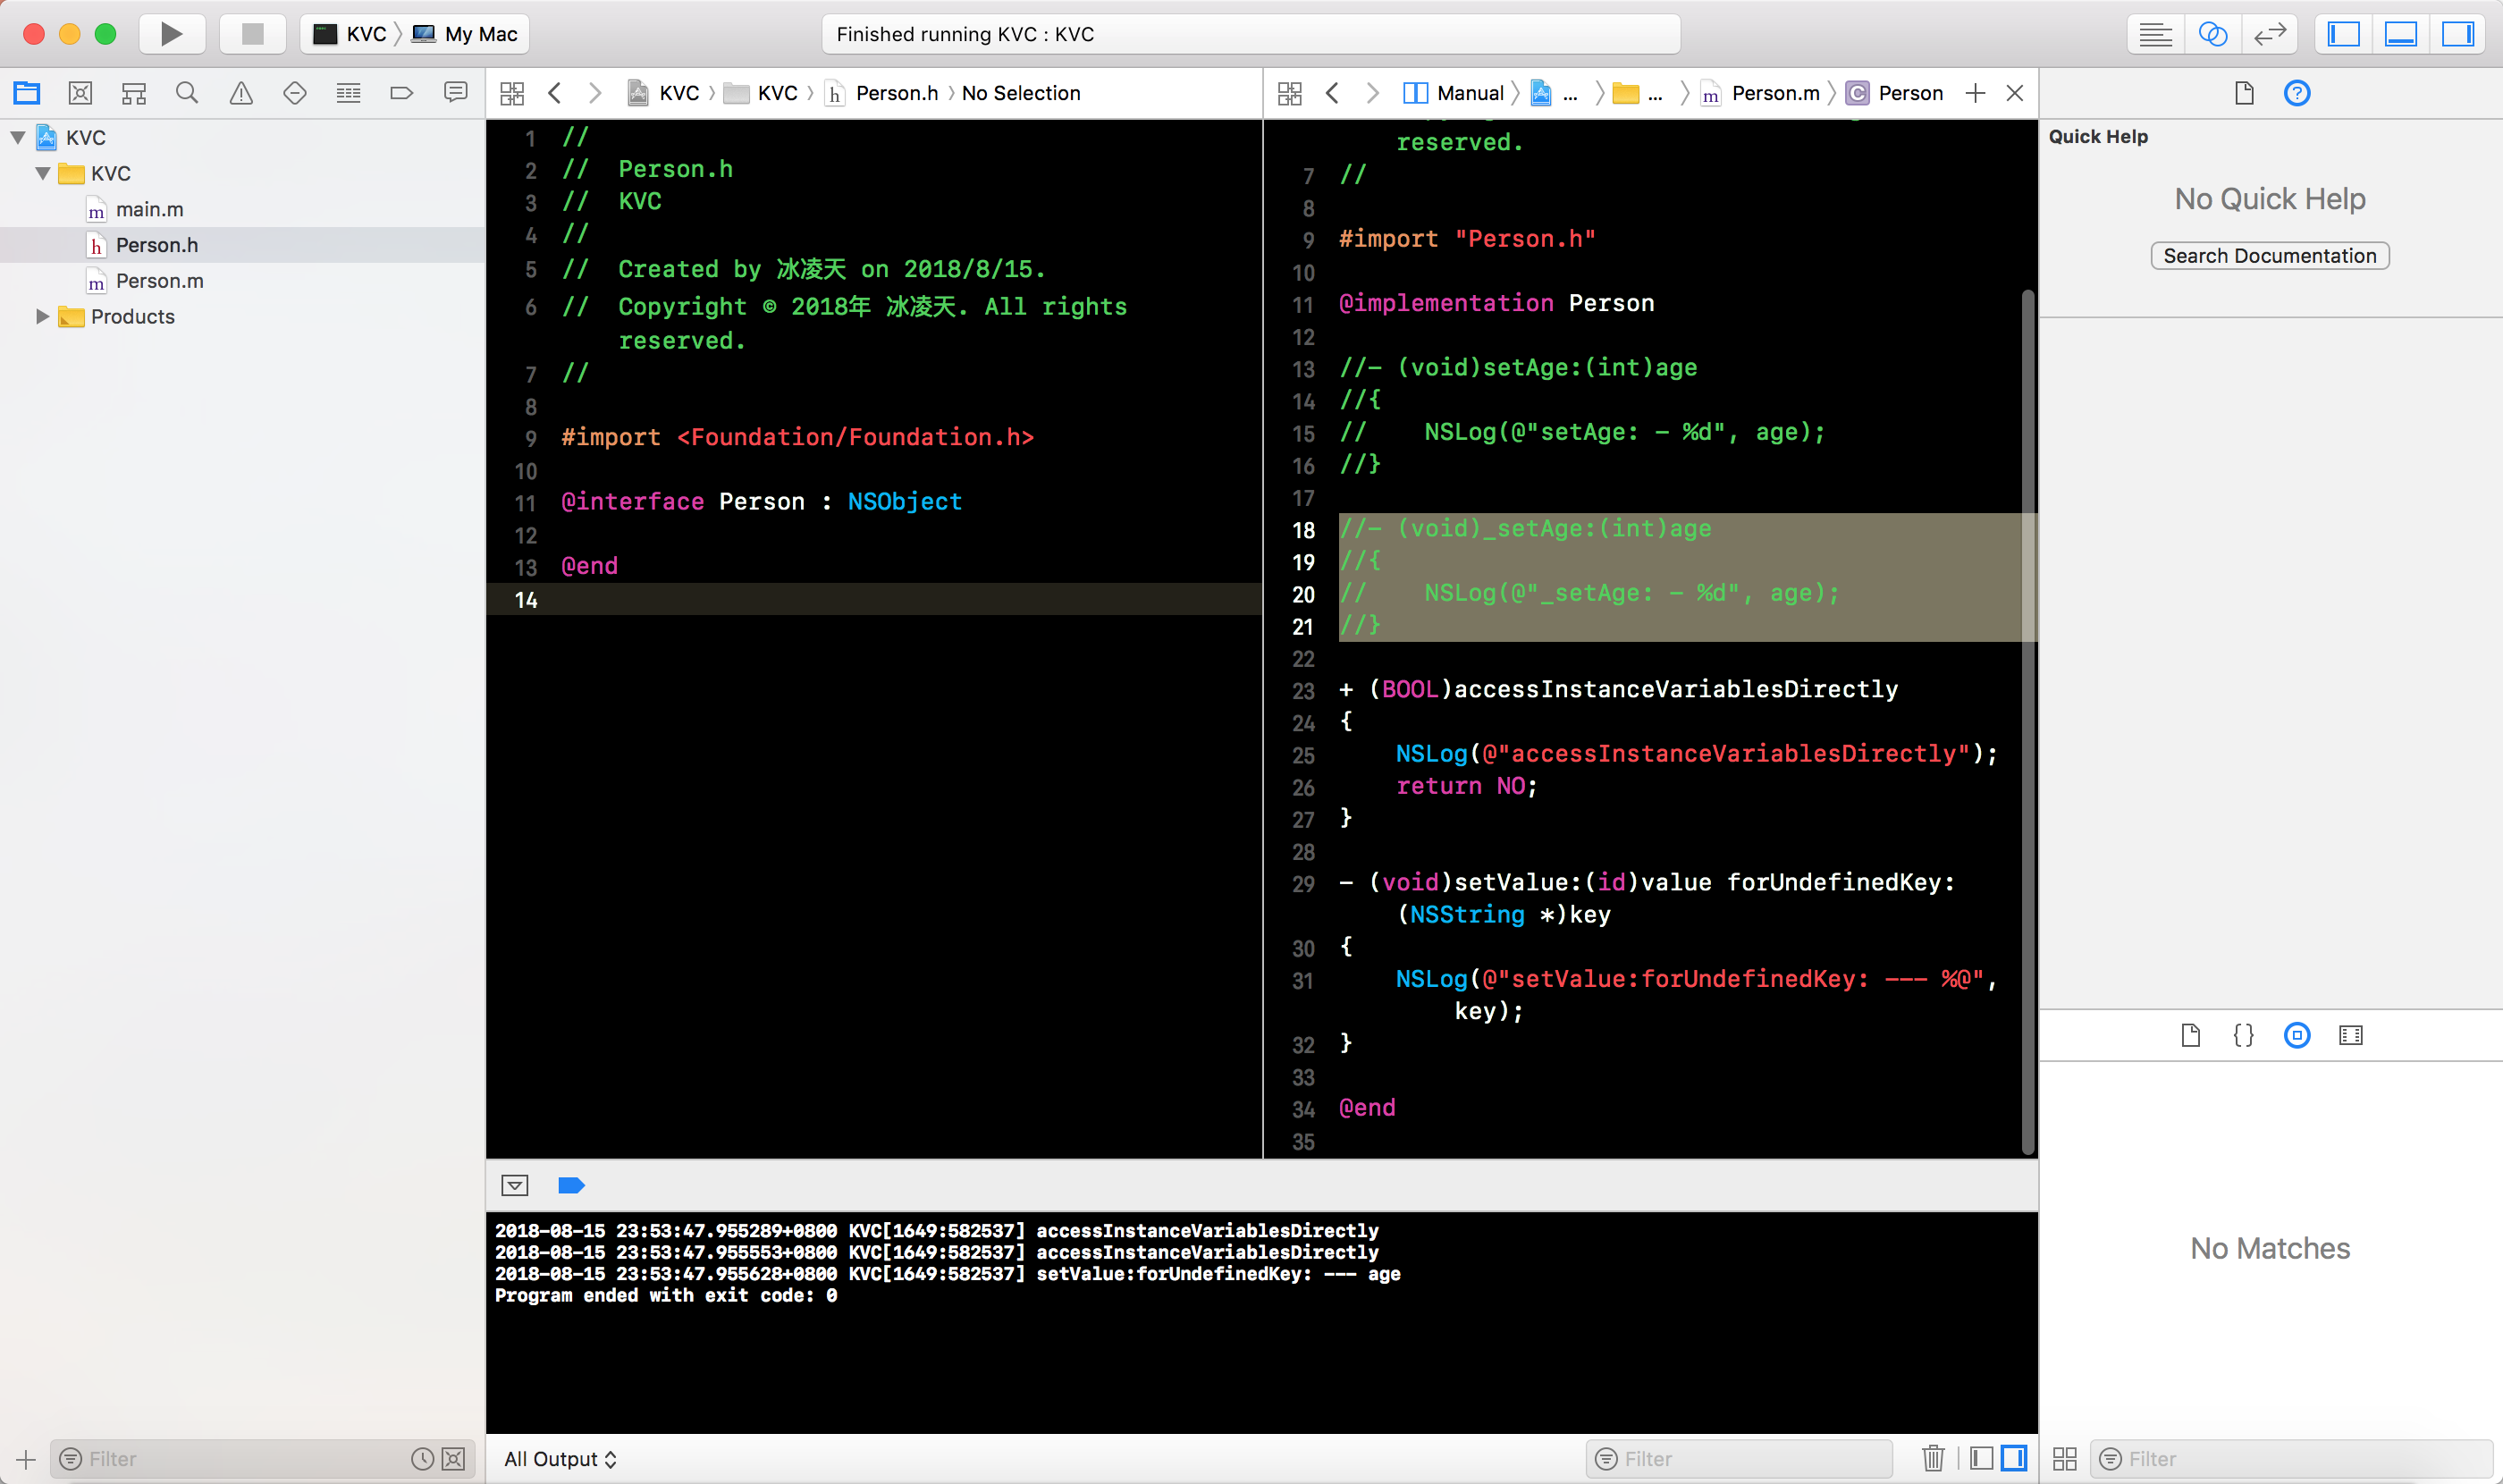Add an assistant editor with plus button
The height and width of the screenshot is (1484, 2503).
(x=1974, y=93)
